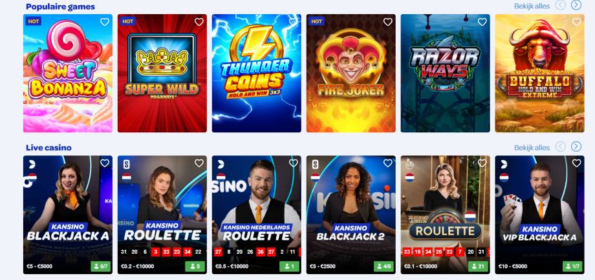Open the Thunder Coins game tile
The height and width of the screenshot is (280, 595).
coord(257,74)
